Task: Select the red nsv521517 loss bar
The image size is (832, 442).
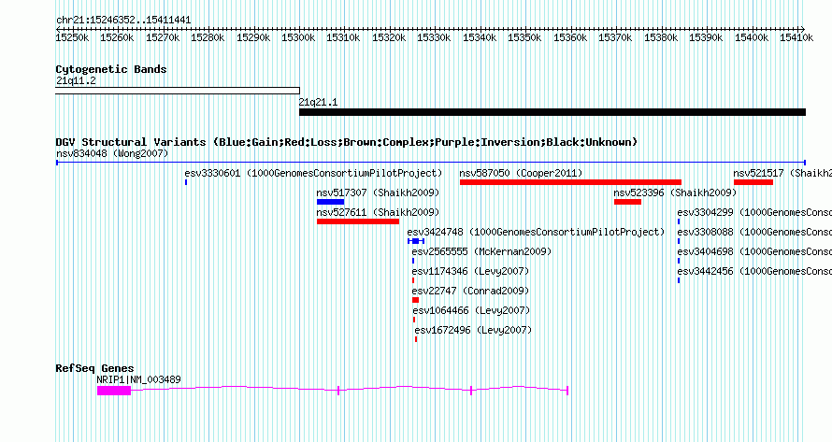Action: click(x=753, y=182)
